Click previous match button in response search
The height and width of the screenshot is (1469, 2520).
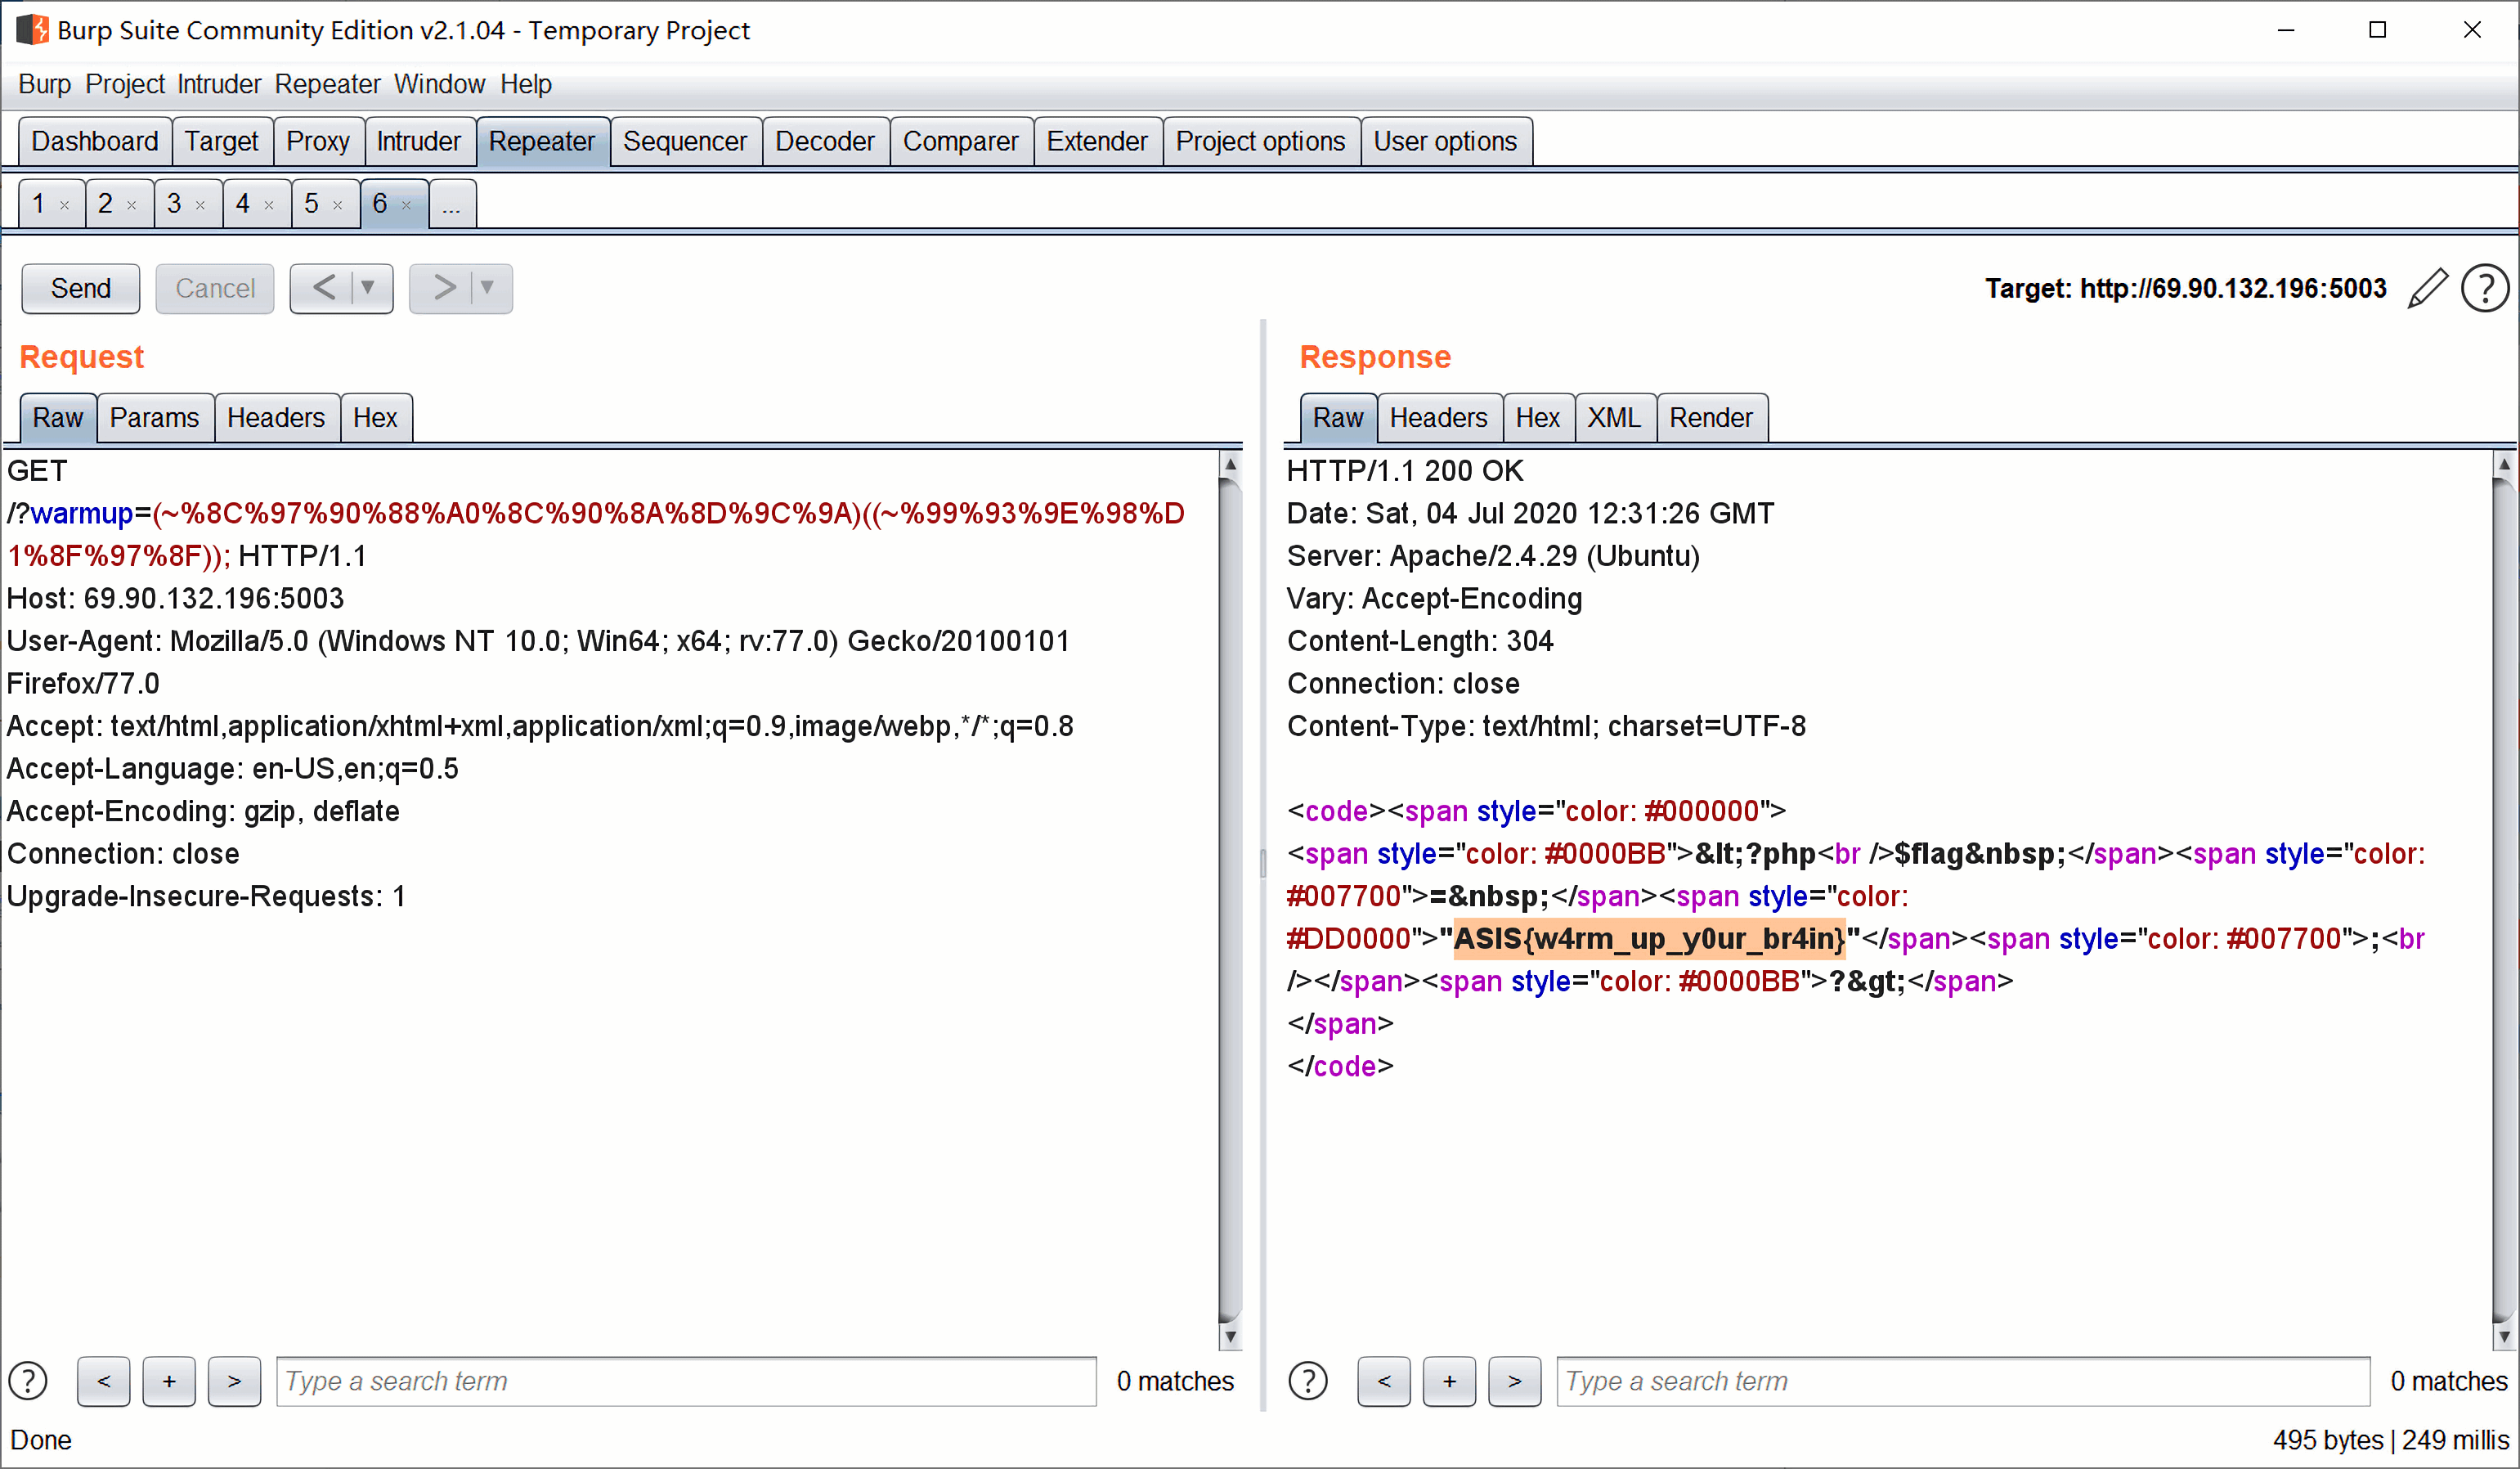click(x=1384, y=1381)
